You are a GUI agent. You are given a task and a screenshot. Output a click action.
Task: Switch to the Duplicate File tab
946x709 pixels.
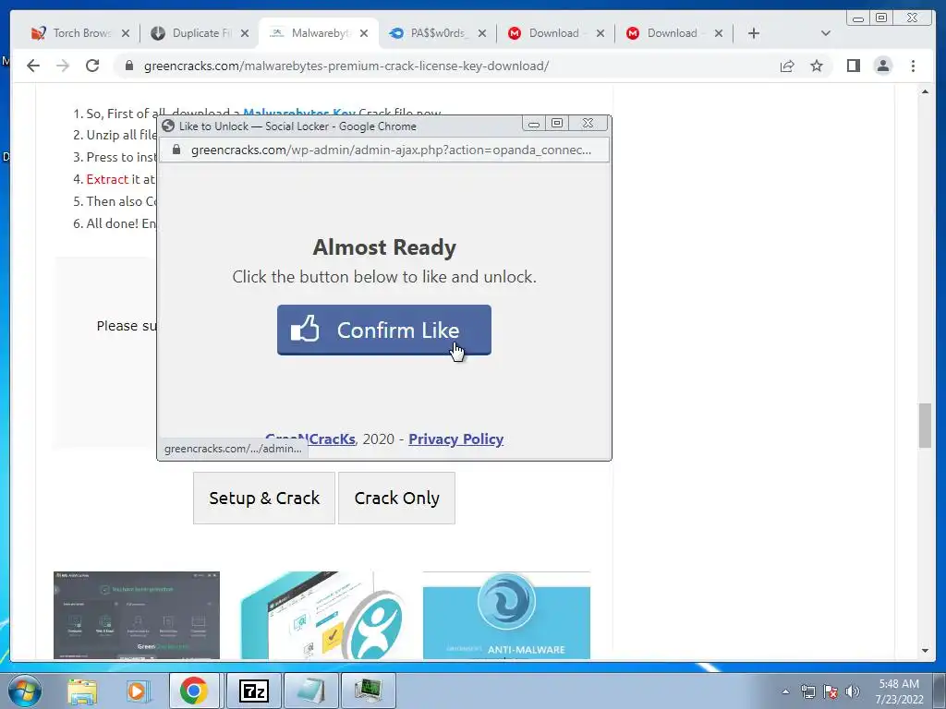pos(200,33)
